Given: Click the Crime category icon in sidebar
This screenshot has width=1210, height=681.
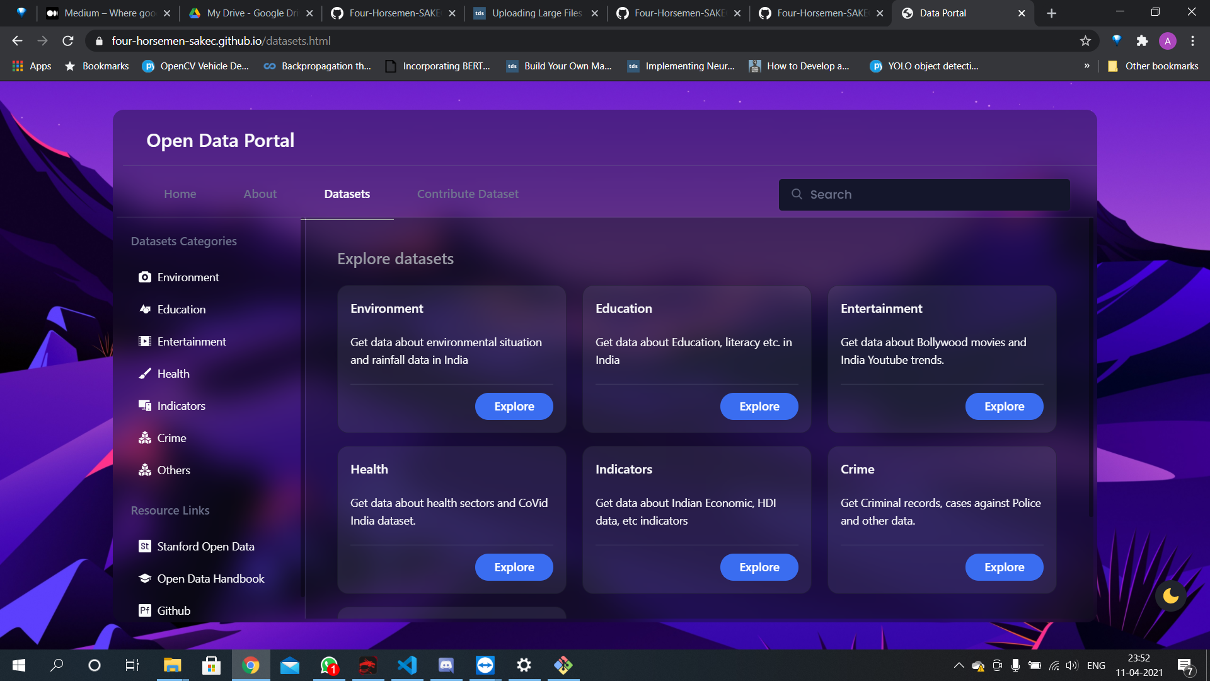Looking at the screenshot, I should tap(144, 438).
